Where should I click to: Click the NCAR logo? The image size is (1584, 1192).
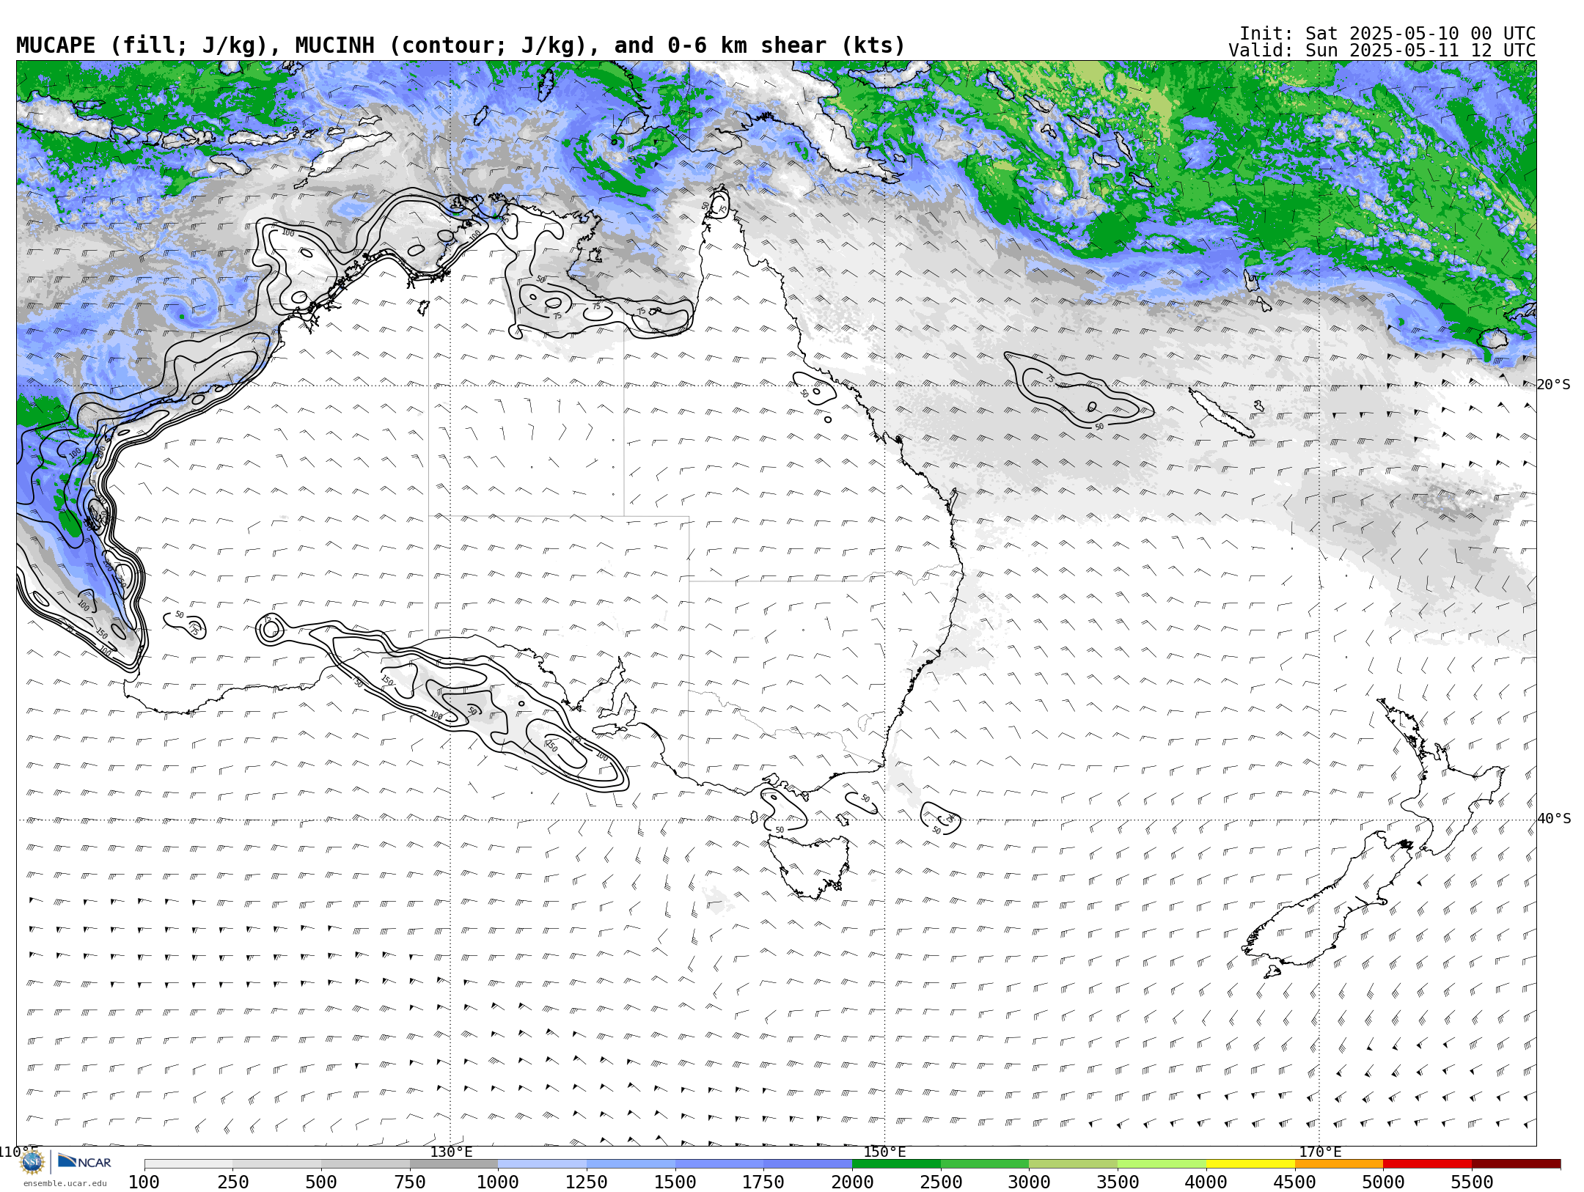click(x=84, y=1161)
